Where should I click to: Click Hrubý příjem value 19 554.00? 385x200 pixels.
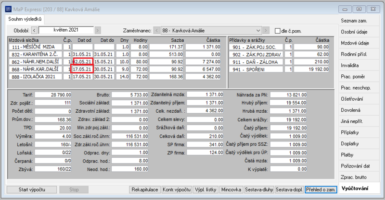[x=288, y=103]
